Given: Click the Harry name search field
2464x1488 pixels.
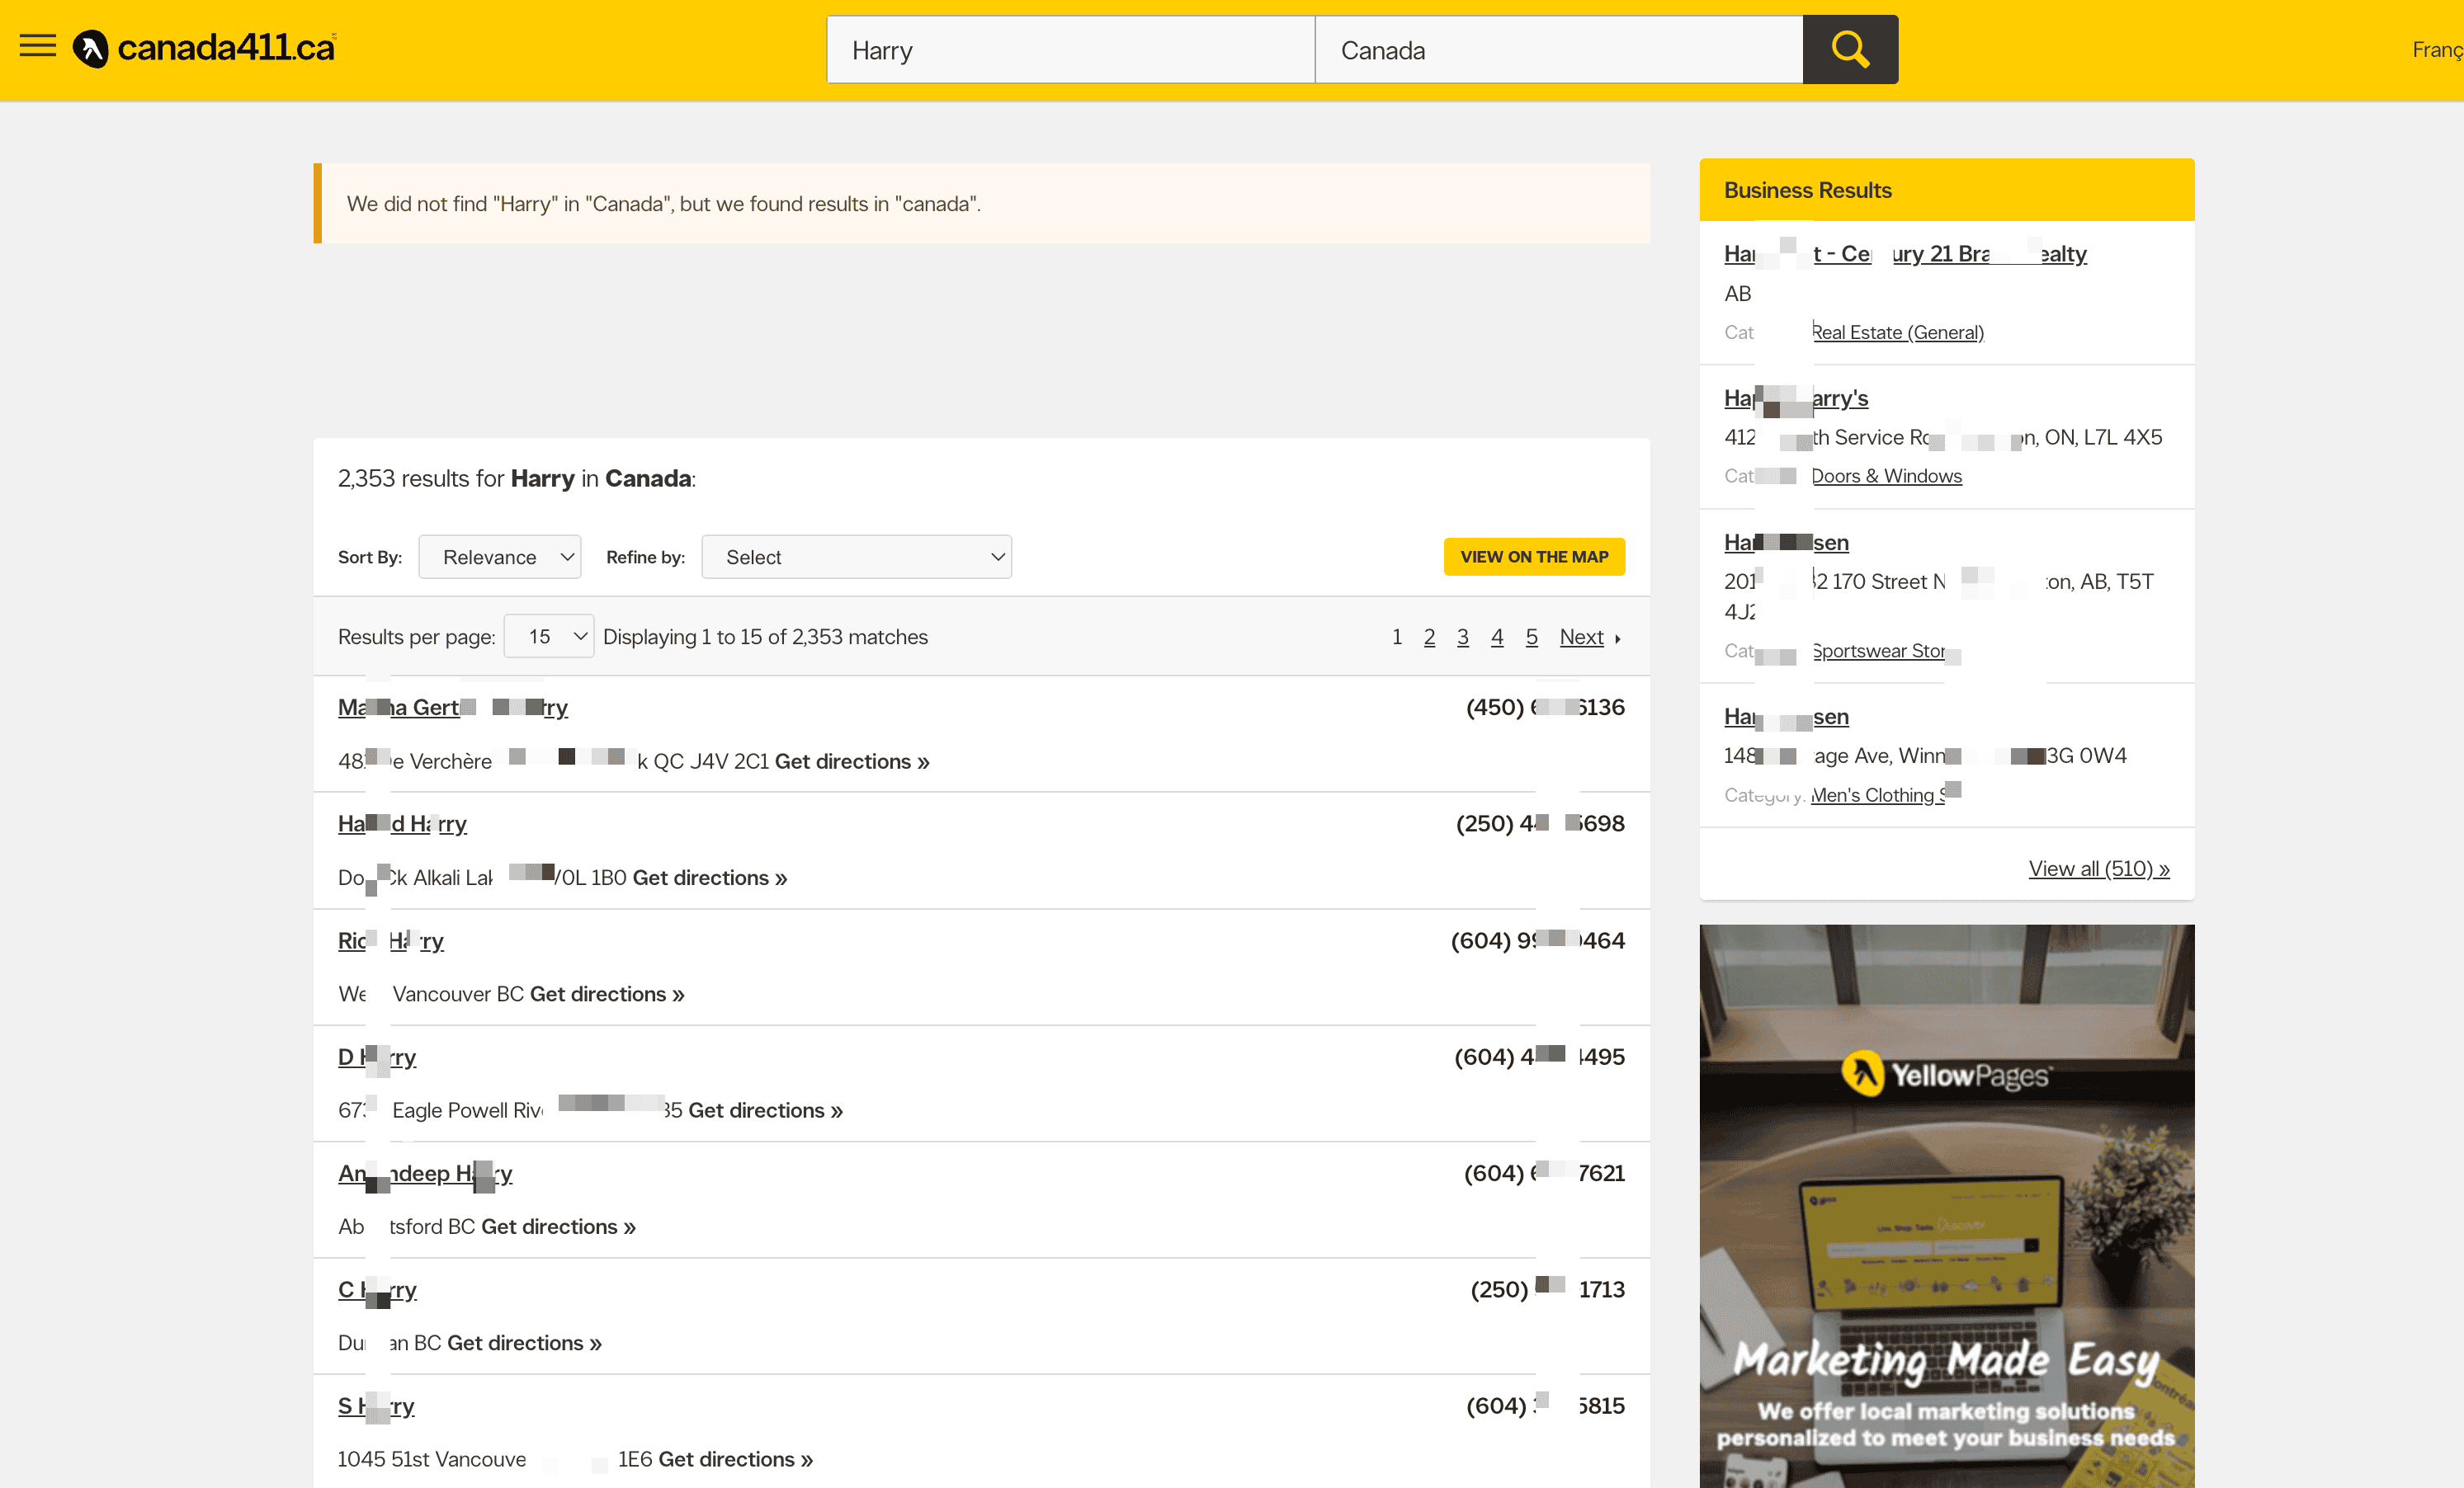Looking at the screenshot, I should tap(1070, 50).
